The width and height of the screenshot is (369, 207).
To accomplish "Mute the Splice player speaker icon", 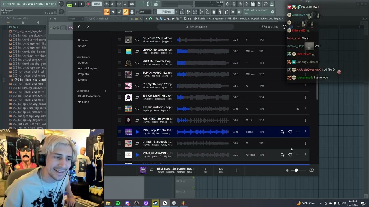I will (287, 170).
